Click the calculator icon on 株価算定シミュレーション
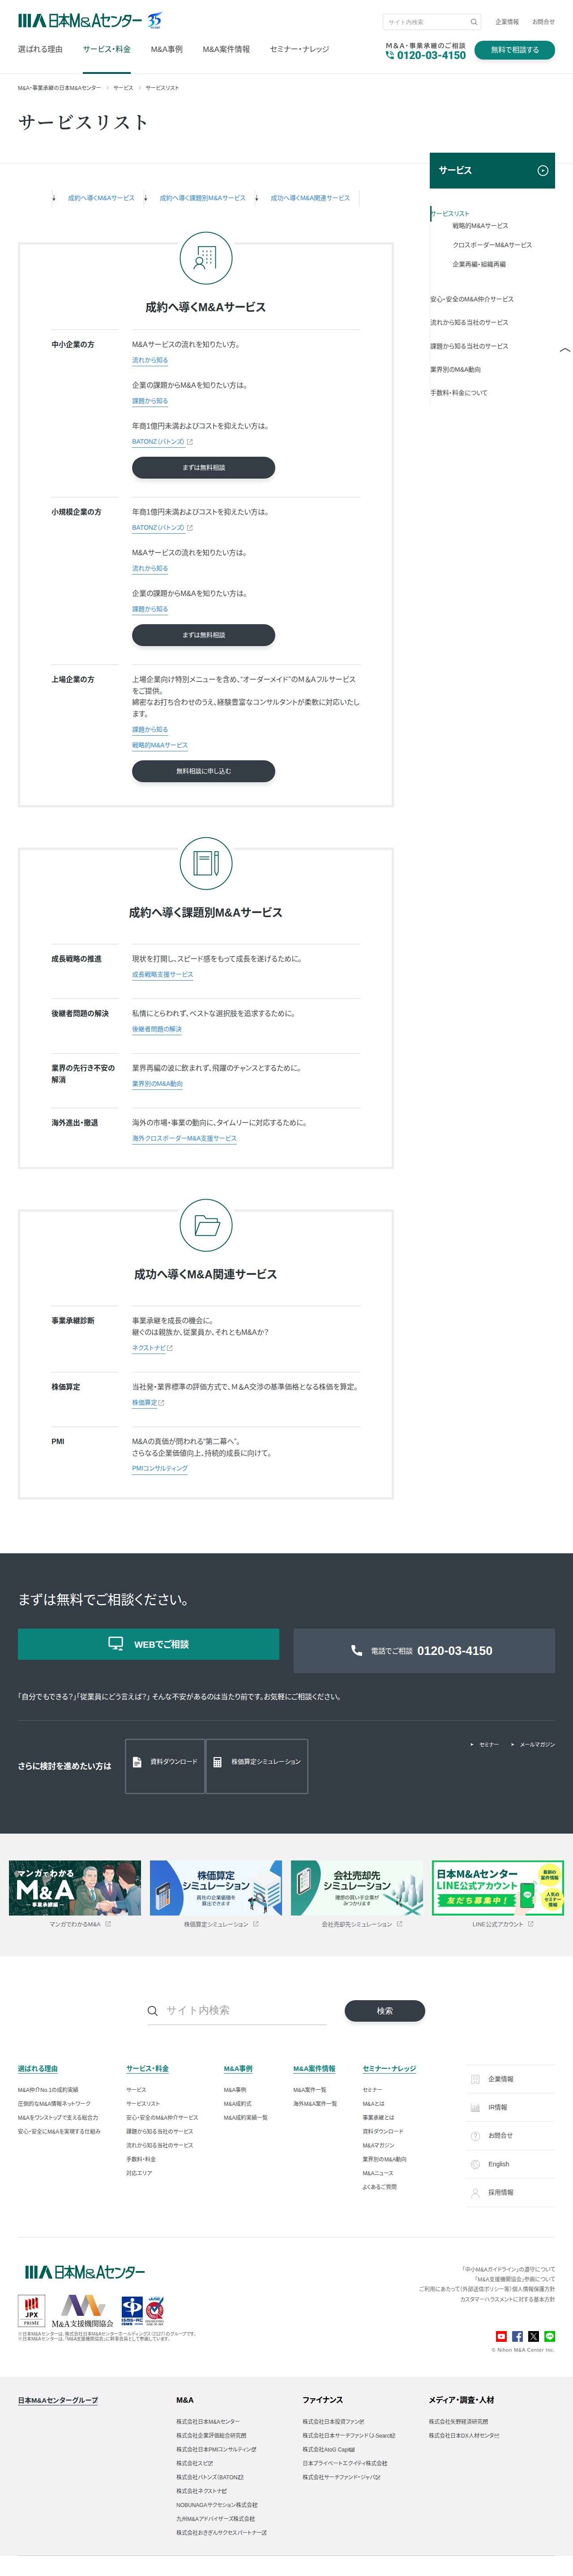Image resolution: width=573 pixels, height=2576 pixels. pos(218,1762)
